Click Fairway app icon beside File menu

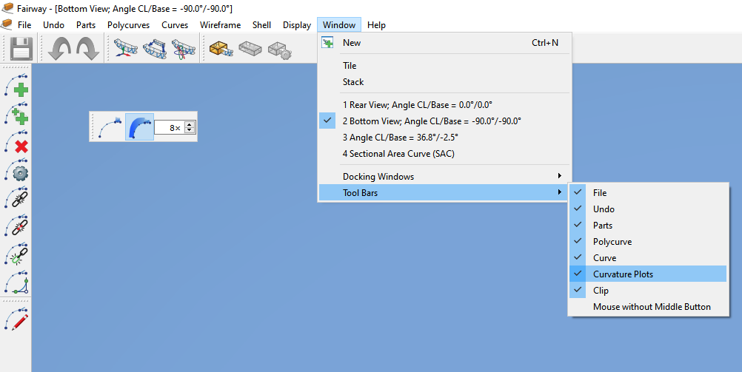(x=7, y=24)
